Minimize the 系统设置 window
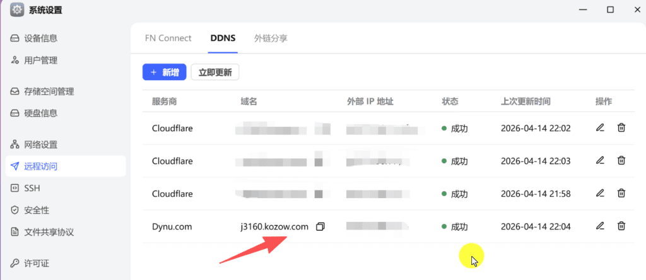The width and height of the screenshot is (646, 280). click(x=582, y=9)
